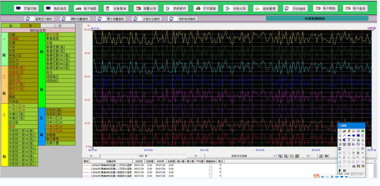Click the monitor icon beside 页面切换

(x=18, y=8)
